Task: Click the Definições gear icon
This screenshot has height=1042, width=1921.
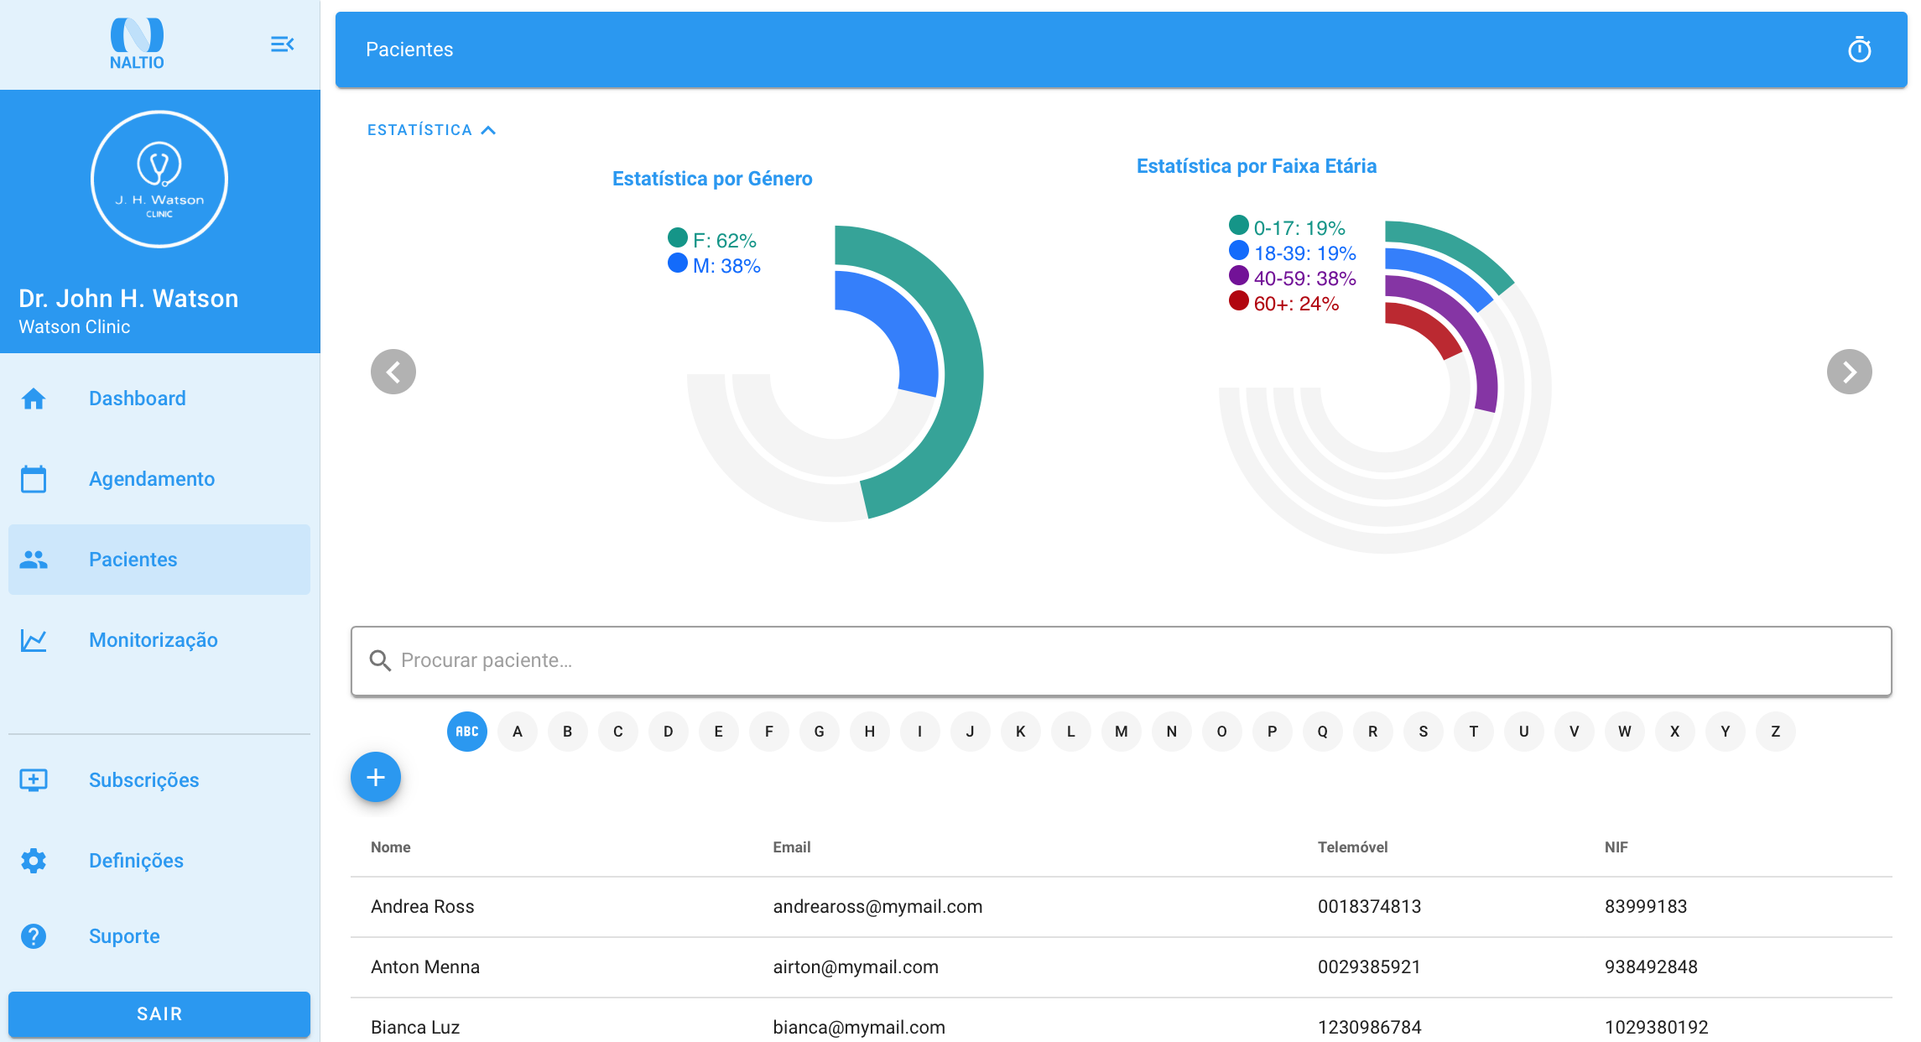Action: tap(34, 861)
